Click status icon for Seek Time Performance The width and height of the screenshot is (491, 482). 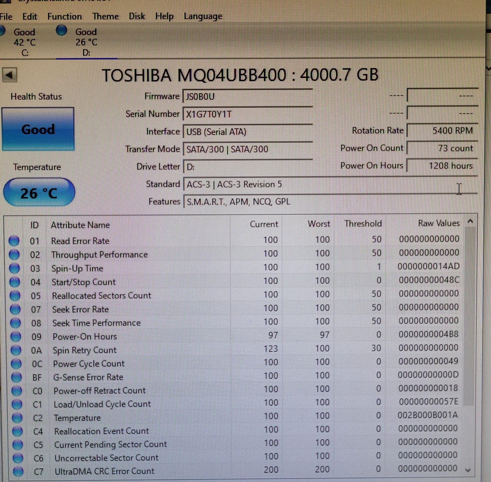(15, 323)
